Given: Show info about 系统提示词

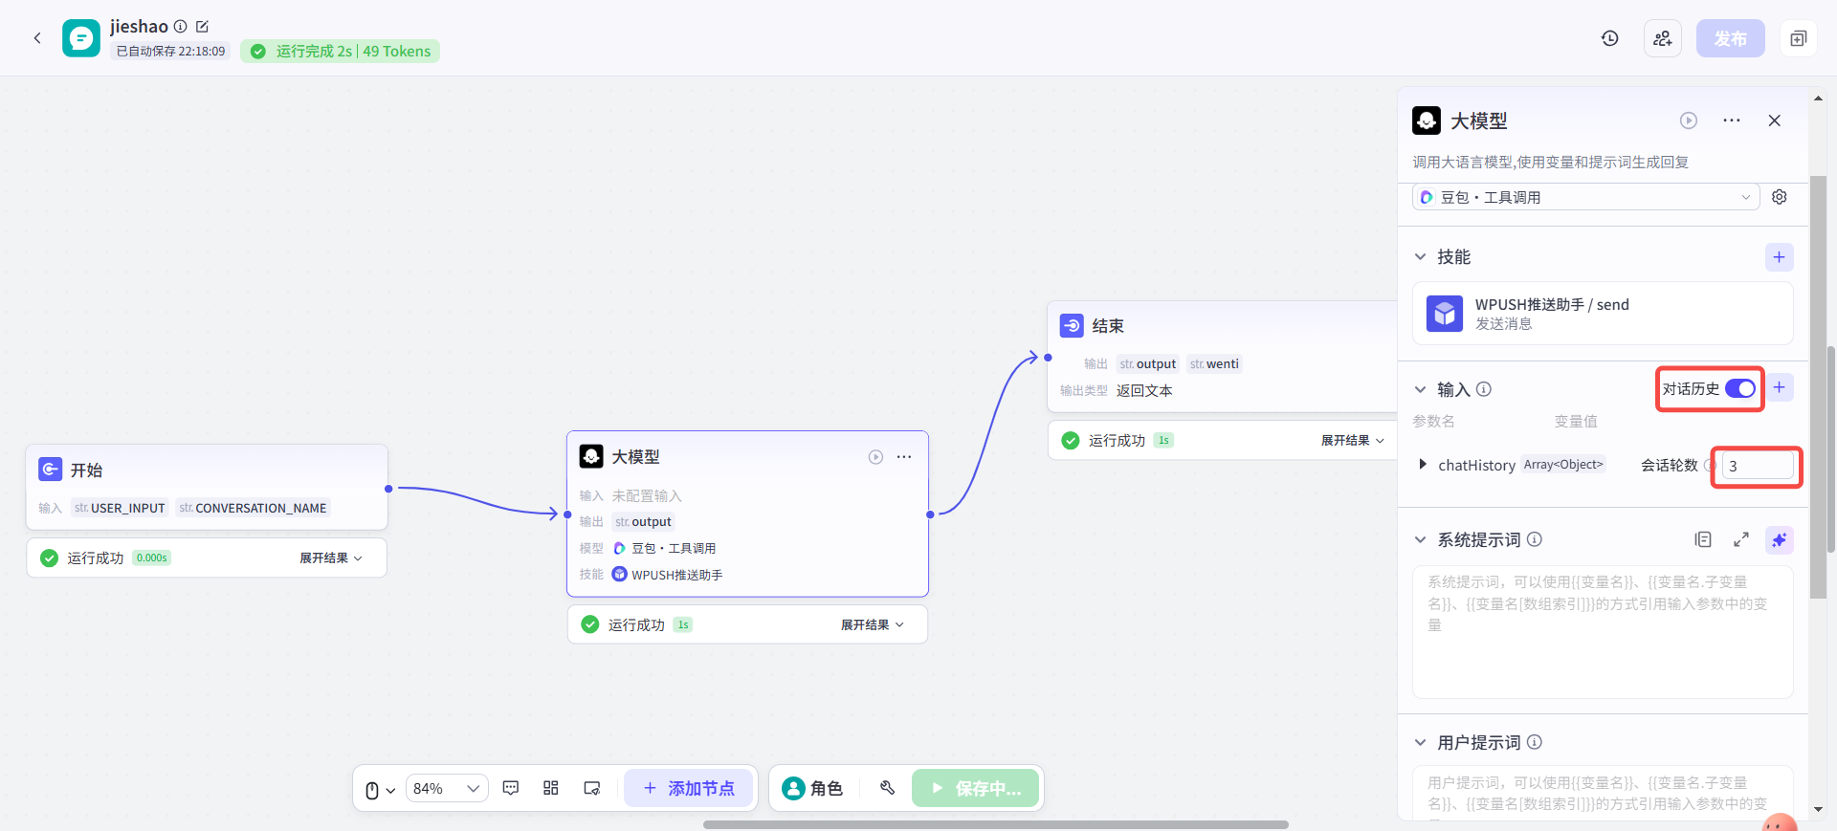Looking at the screenshot, I should pyautogui.click(x=1535, y=539).
